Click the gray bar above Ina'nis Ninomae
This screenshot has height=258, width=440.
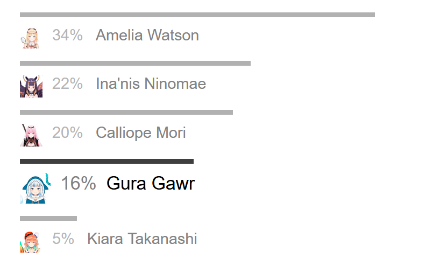(135, 64)
